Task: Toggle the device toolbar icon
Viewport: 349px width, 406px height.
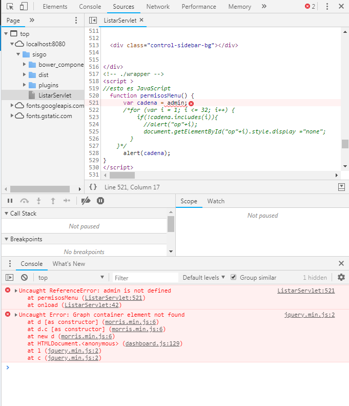Action: [24, 7]
